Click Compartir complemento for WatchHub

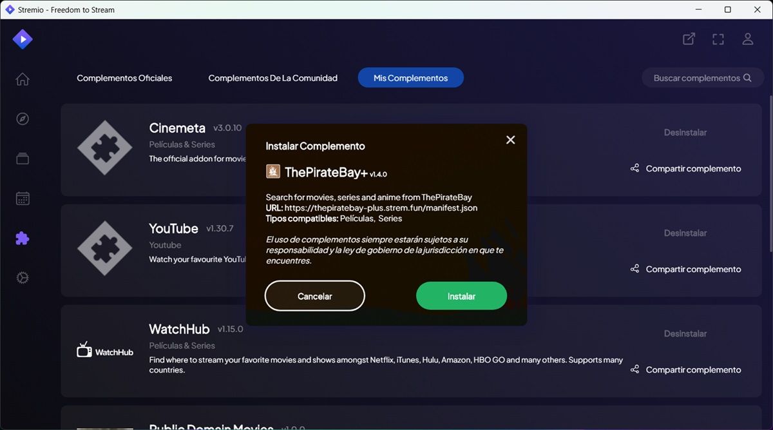click(x=693, y=369)
